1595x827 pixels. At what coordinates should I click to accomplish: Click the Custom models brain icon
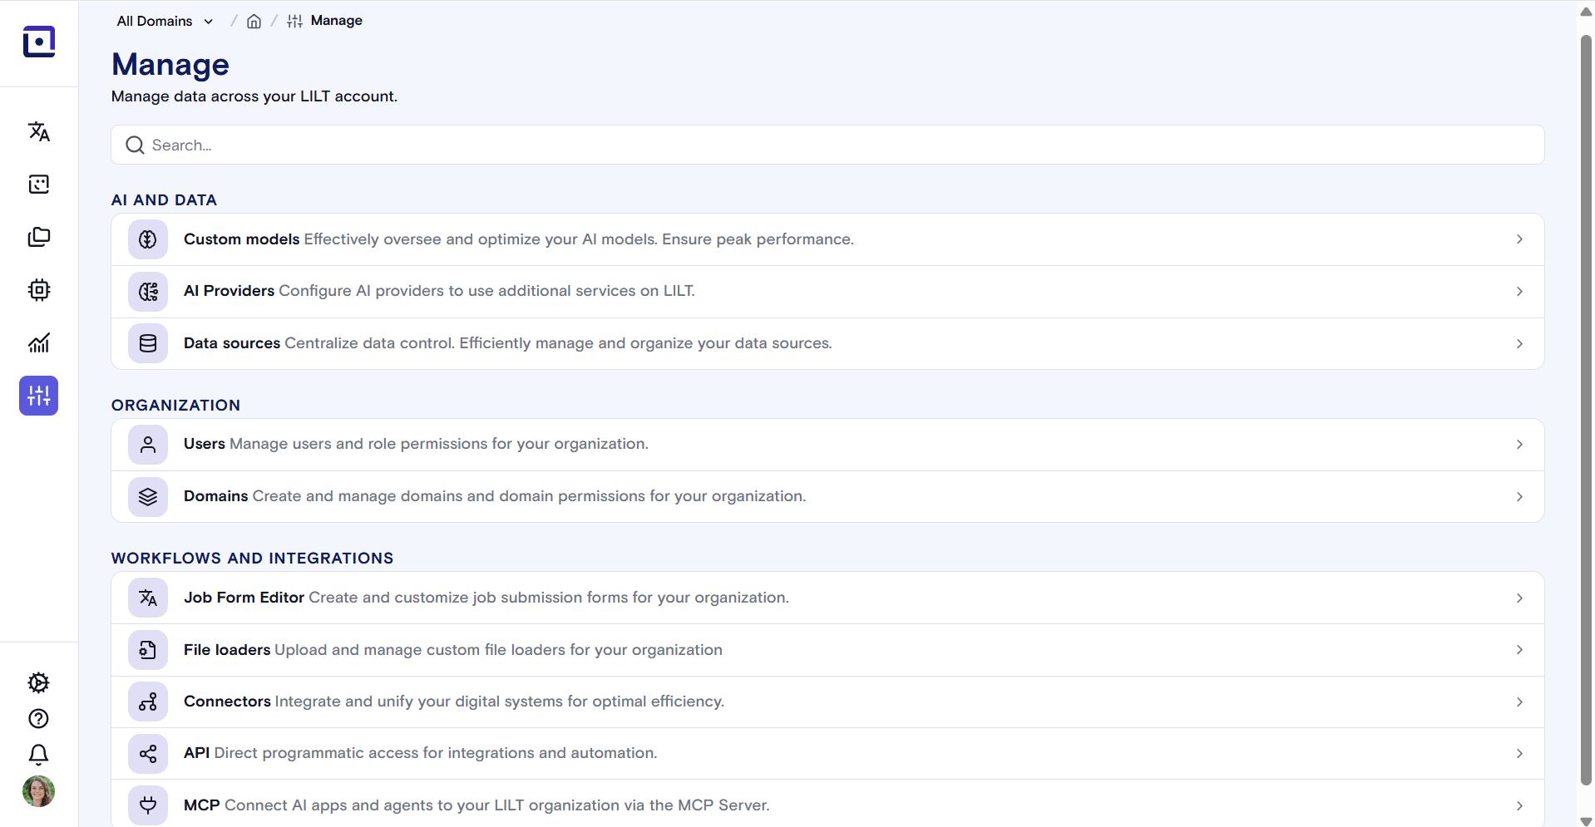(x=148, y=239)
